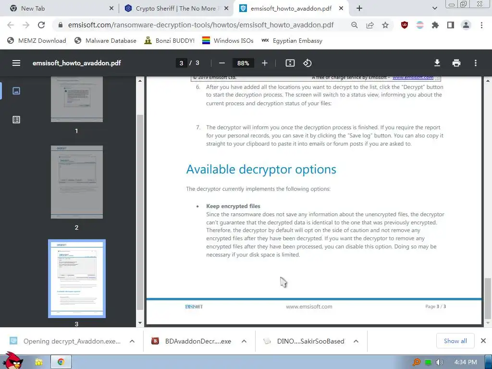Edit the PDF current page number field

click(x=181, y=63)
